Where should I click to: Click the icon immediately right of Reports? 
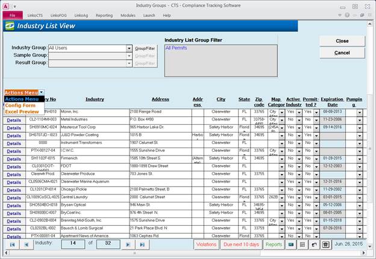[x=291, y=245]
